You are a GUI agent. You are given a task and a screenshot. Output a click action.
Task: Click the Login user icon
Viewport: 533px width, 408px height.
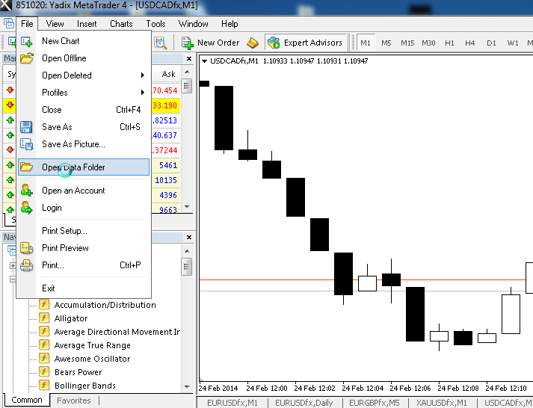pyautogui.click(x=26, y=208)
